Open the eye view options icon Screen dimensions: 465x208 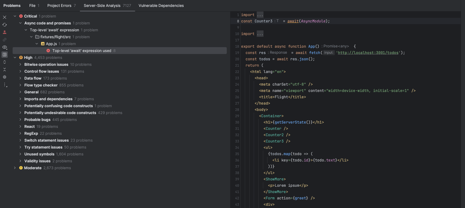(5, 47)
